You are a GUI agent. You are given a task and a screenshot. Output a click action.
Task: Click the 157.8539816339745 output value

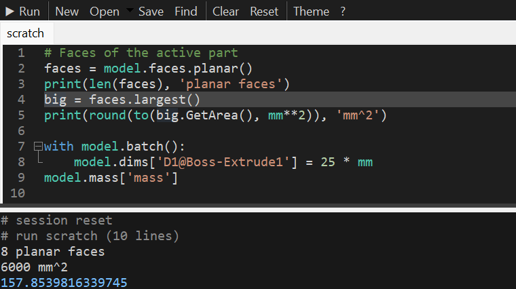pyautogui.click(x=64, y=283)
